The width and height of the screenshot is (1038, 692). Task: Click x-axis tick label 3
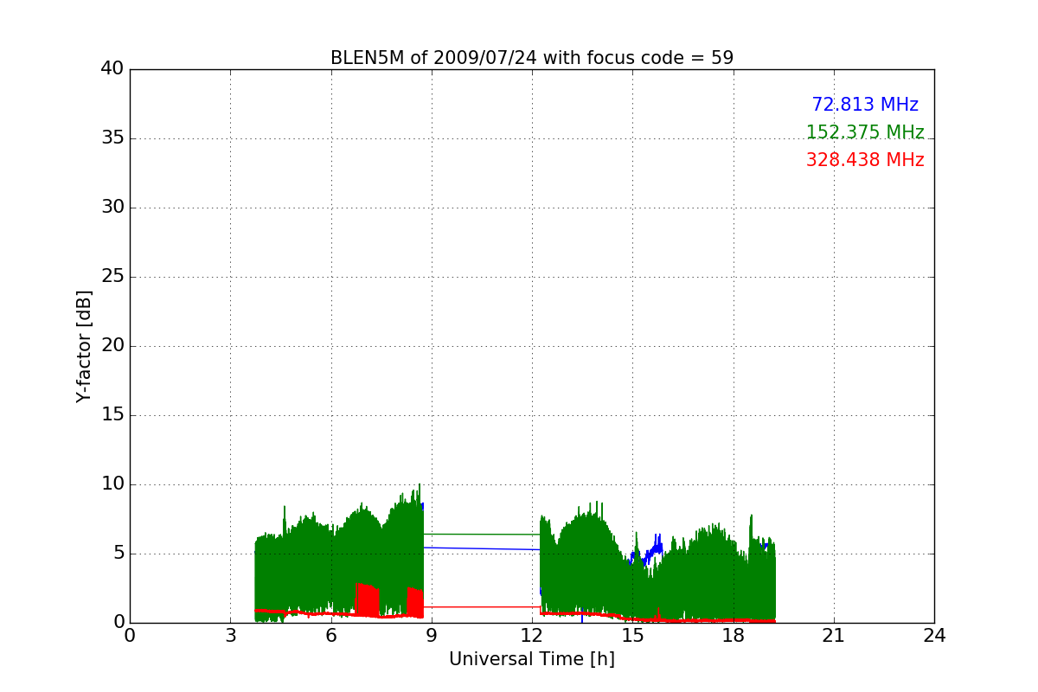pyautogui.click(x=230, y=636)
